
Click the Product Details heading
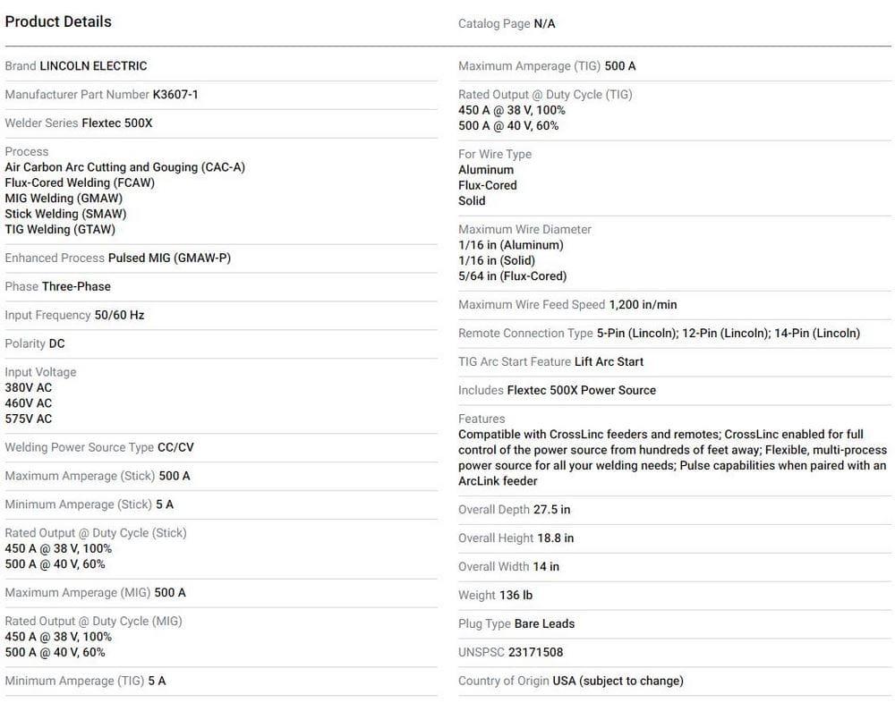[58, 21]
